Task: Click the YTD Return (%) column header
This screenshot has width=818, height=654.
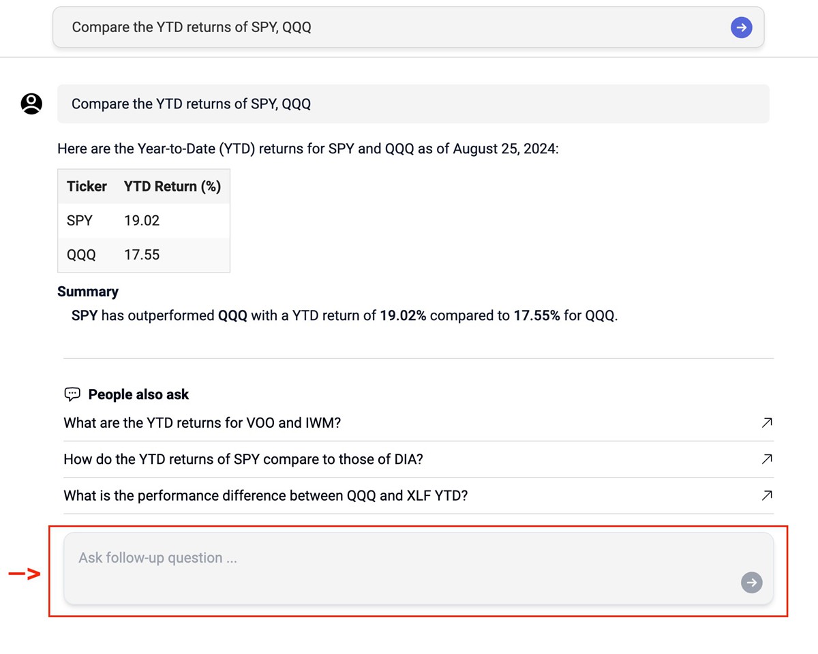Action: coord(172,187)
